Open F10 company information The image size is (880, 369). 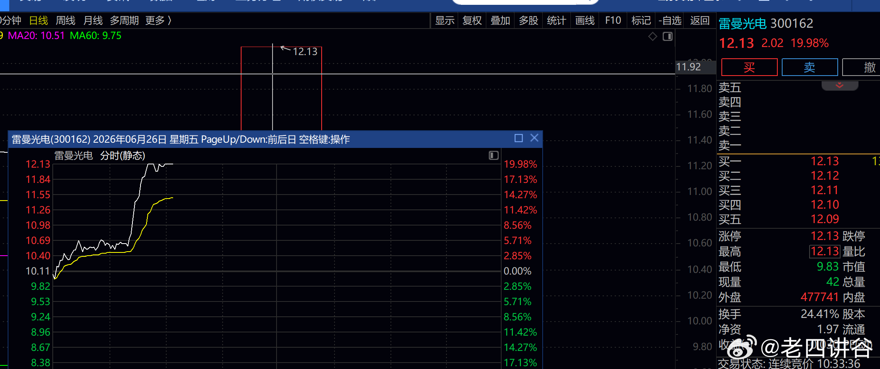click(x=613, y=20)
